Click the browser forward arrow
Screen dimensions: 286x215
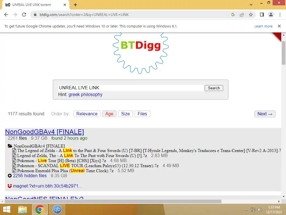pyautogui.click(x=15, y=15)
